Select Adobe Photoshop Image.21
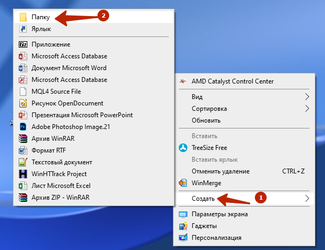This screenshot has width=325, height=250. click(94, 127)
